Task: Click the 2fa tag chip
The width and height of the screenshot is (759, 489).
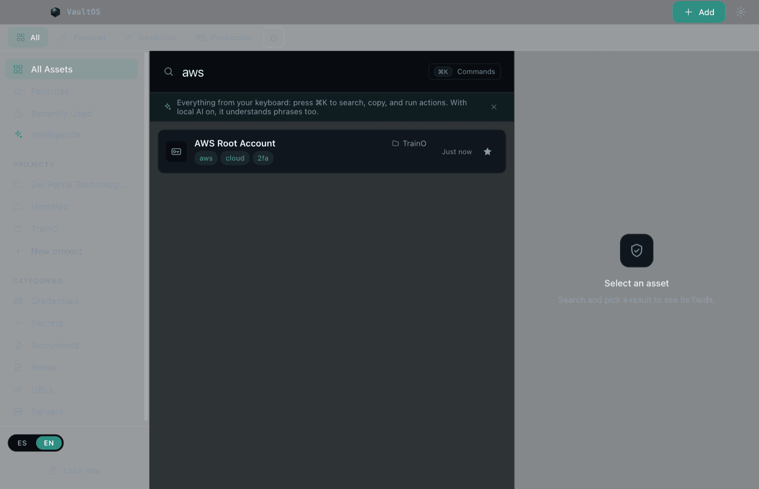Action: click(x=263, y=158)
